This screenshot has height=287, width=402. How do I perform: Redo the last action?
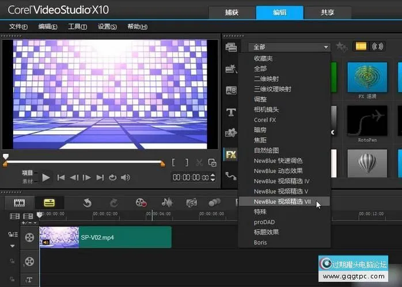pyautogui.click(x=114, y=203)
